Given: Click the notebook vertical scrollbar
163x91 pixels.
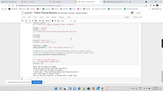Looking at the screenshot, I should pos(162,77).
